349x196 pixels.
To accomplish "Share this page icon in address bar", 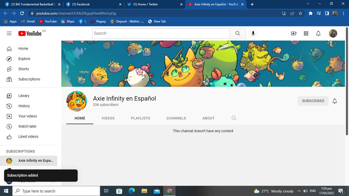I will (x=292, y=13).
